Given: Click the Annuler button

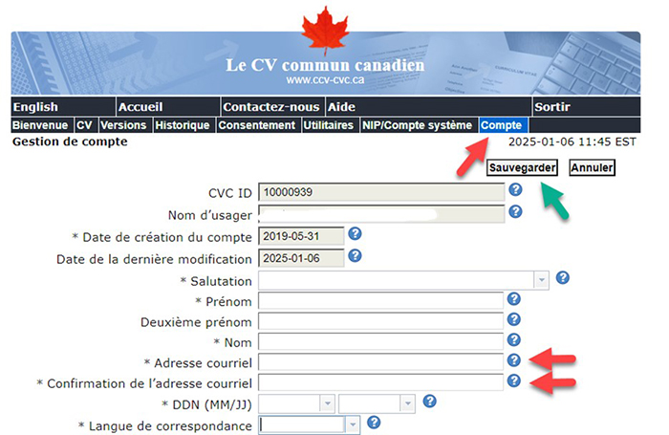Looking at the screenshot, I should pos(593,167).
